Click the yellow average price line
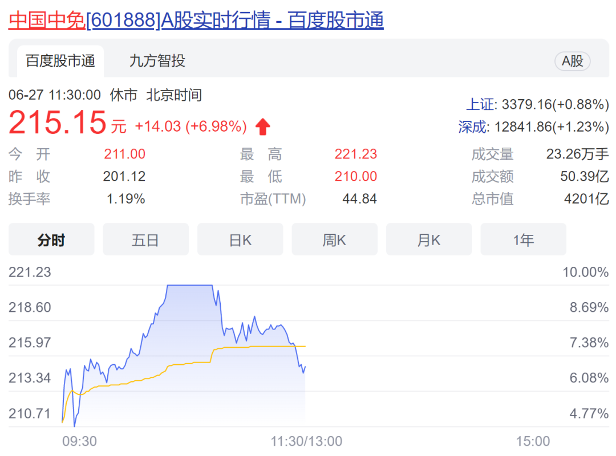The image size is (616, 456). [x=257, y=346]
